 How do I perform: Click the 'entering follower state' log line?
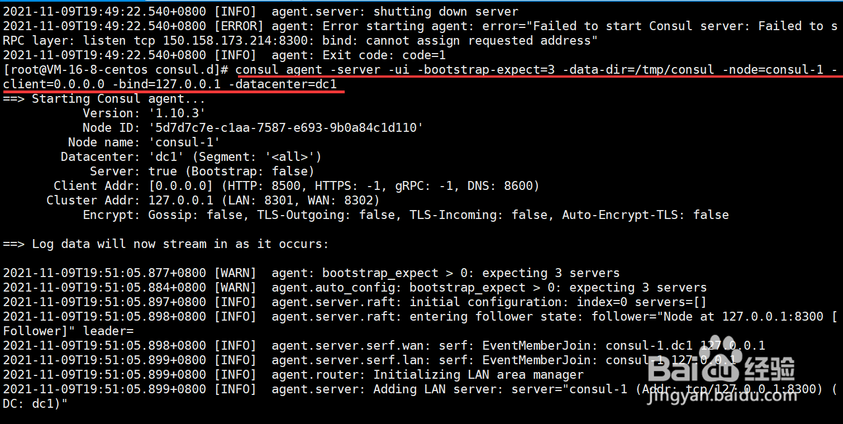(420, 324)
